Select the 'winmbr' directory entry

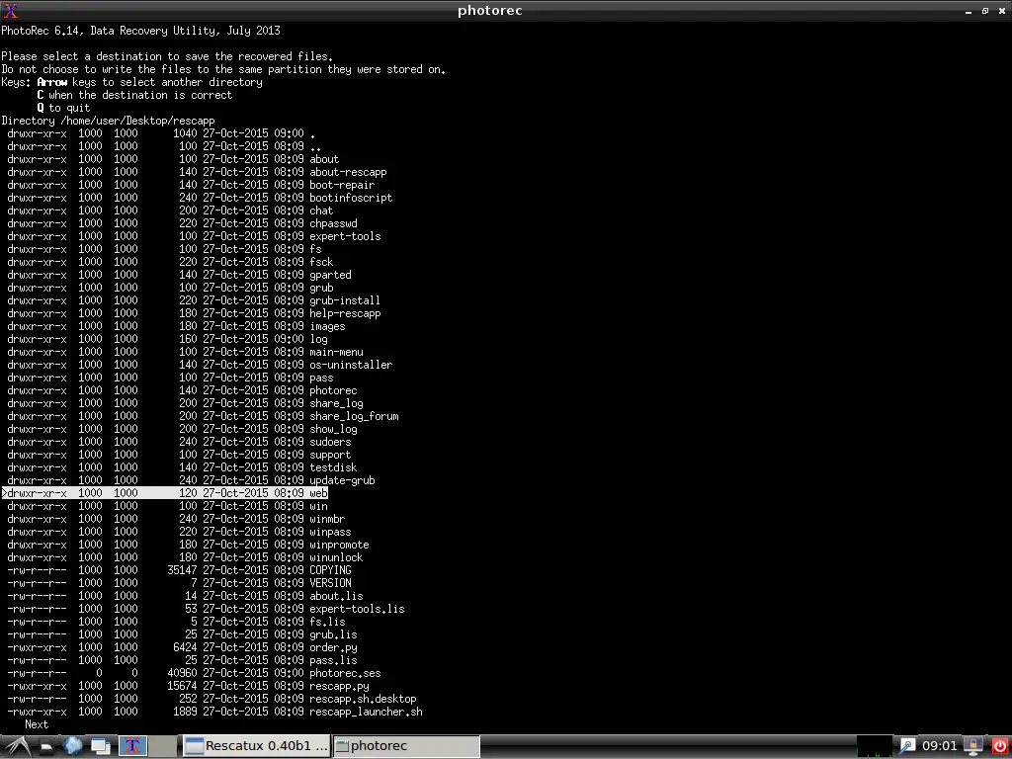point(176,519)
